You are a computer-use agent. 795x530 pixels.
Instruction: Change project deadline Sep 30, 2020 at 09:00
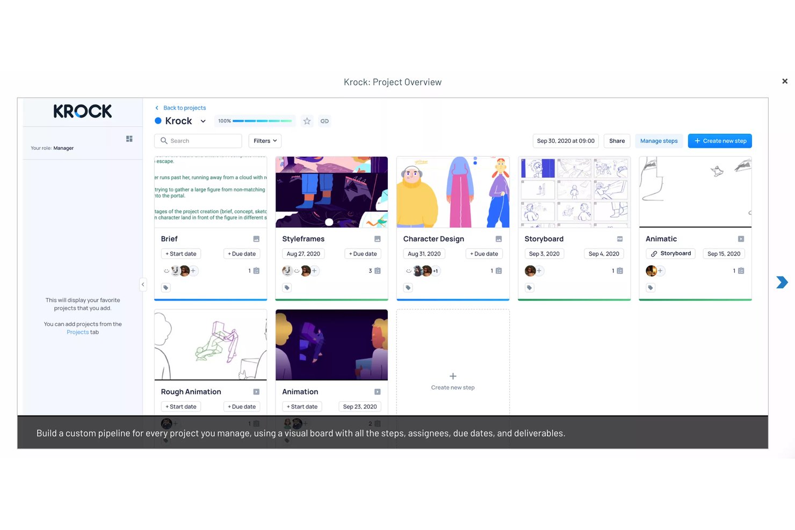(566, 141)
